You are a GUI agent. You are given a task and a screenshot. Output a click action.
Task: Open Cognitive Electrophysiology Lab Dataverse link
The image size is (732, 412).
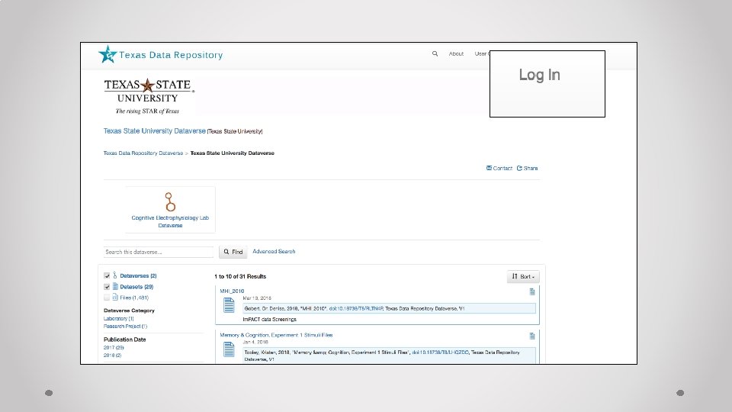coord(170,221)
